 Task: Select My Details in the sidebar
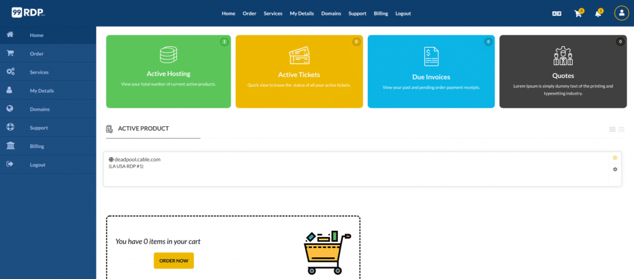click(41, 91)
